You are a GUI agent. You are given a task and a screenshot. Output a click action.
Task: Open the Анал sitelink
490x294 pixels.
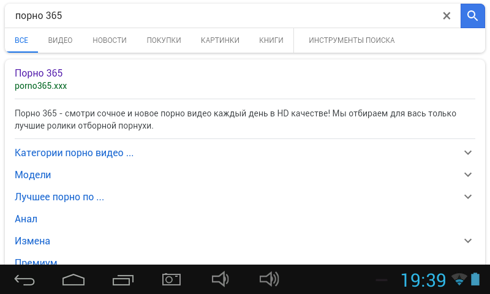click(x=26, y=219)
